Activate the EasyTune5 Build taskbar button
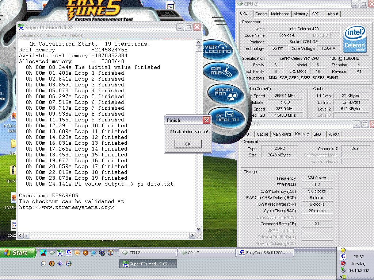The width and height of the screenshot is (374, 280). click(265, 253)
